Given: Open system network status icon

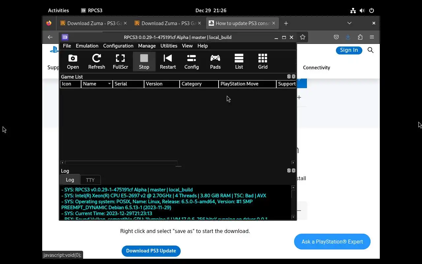Looking at the screenshot, I should pyautogui.click(x=353, y=11).
